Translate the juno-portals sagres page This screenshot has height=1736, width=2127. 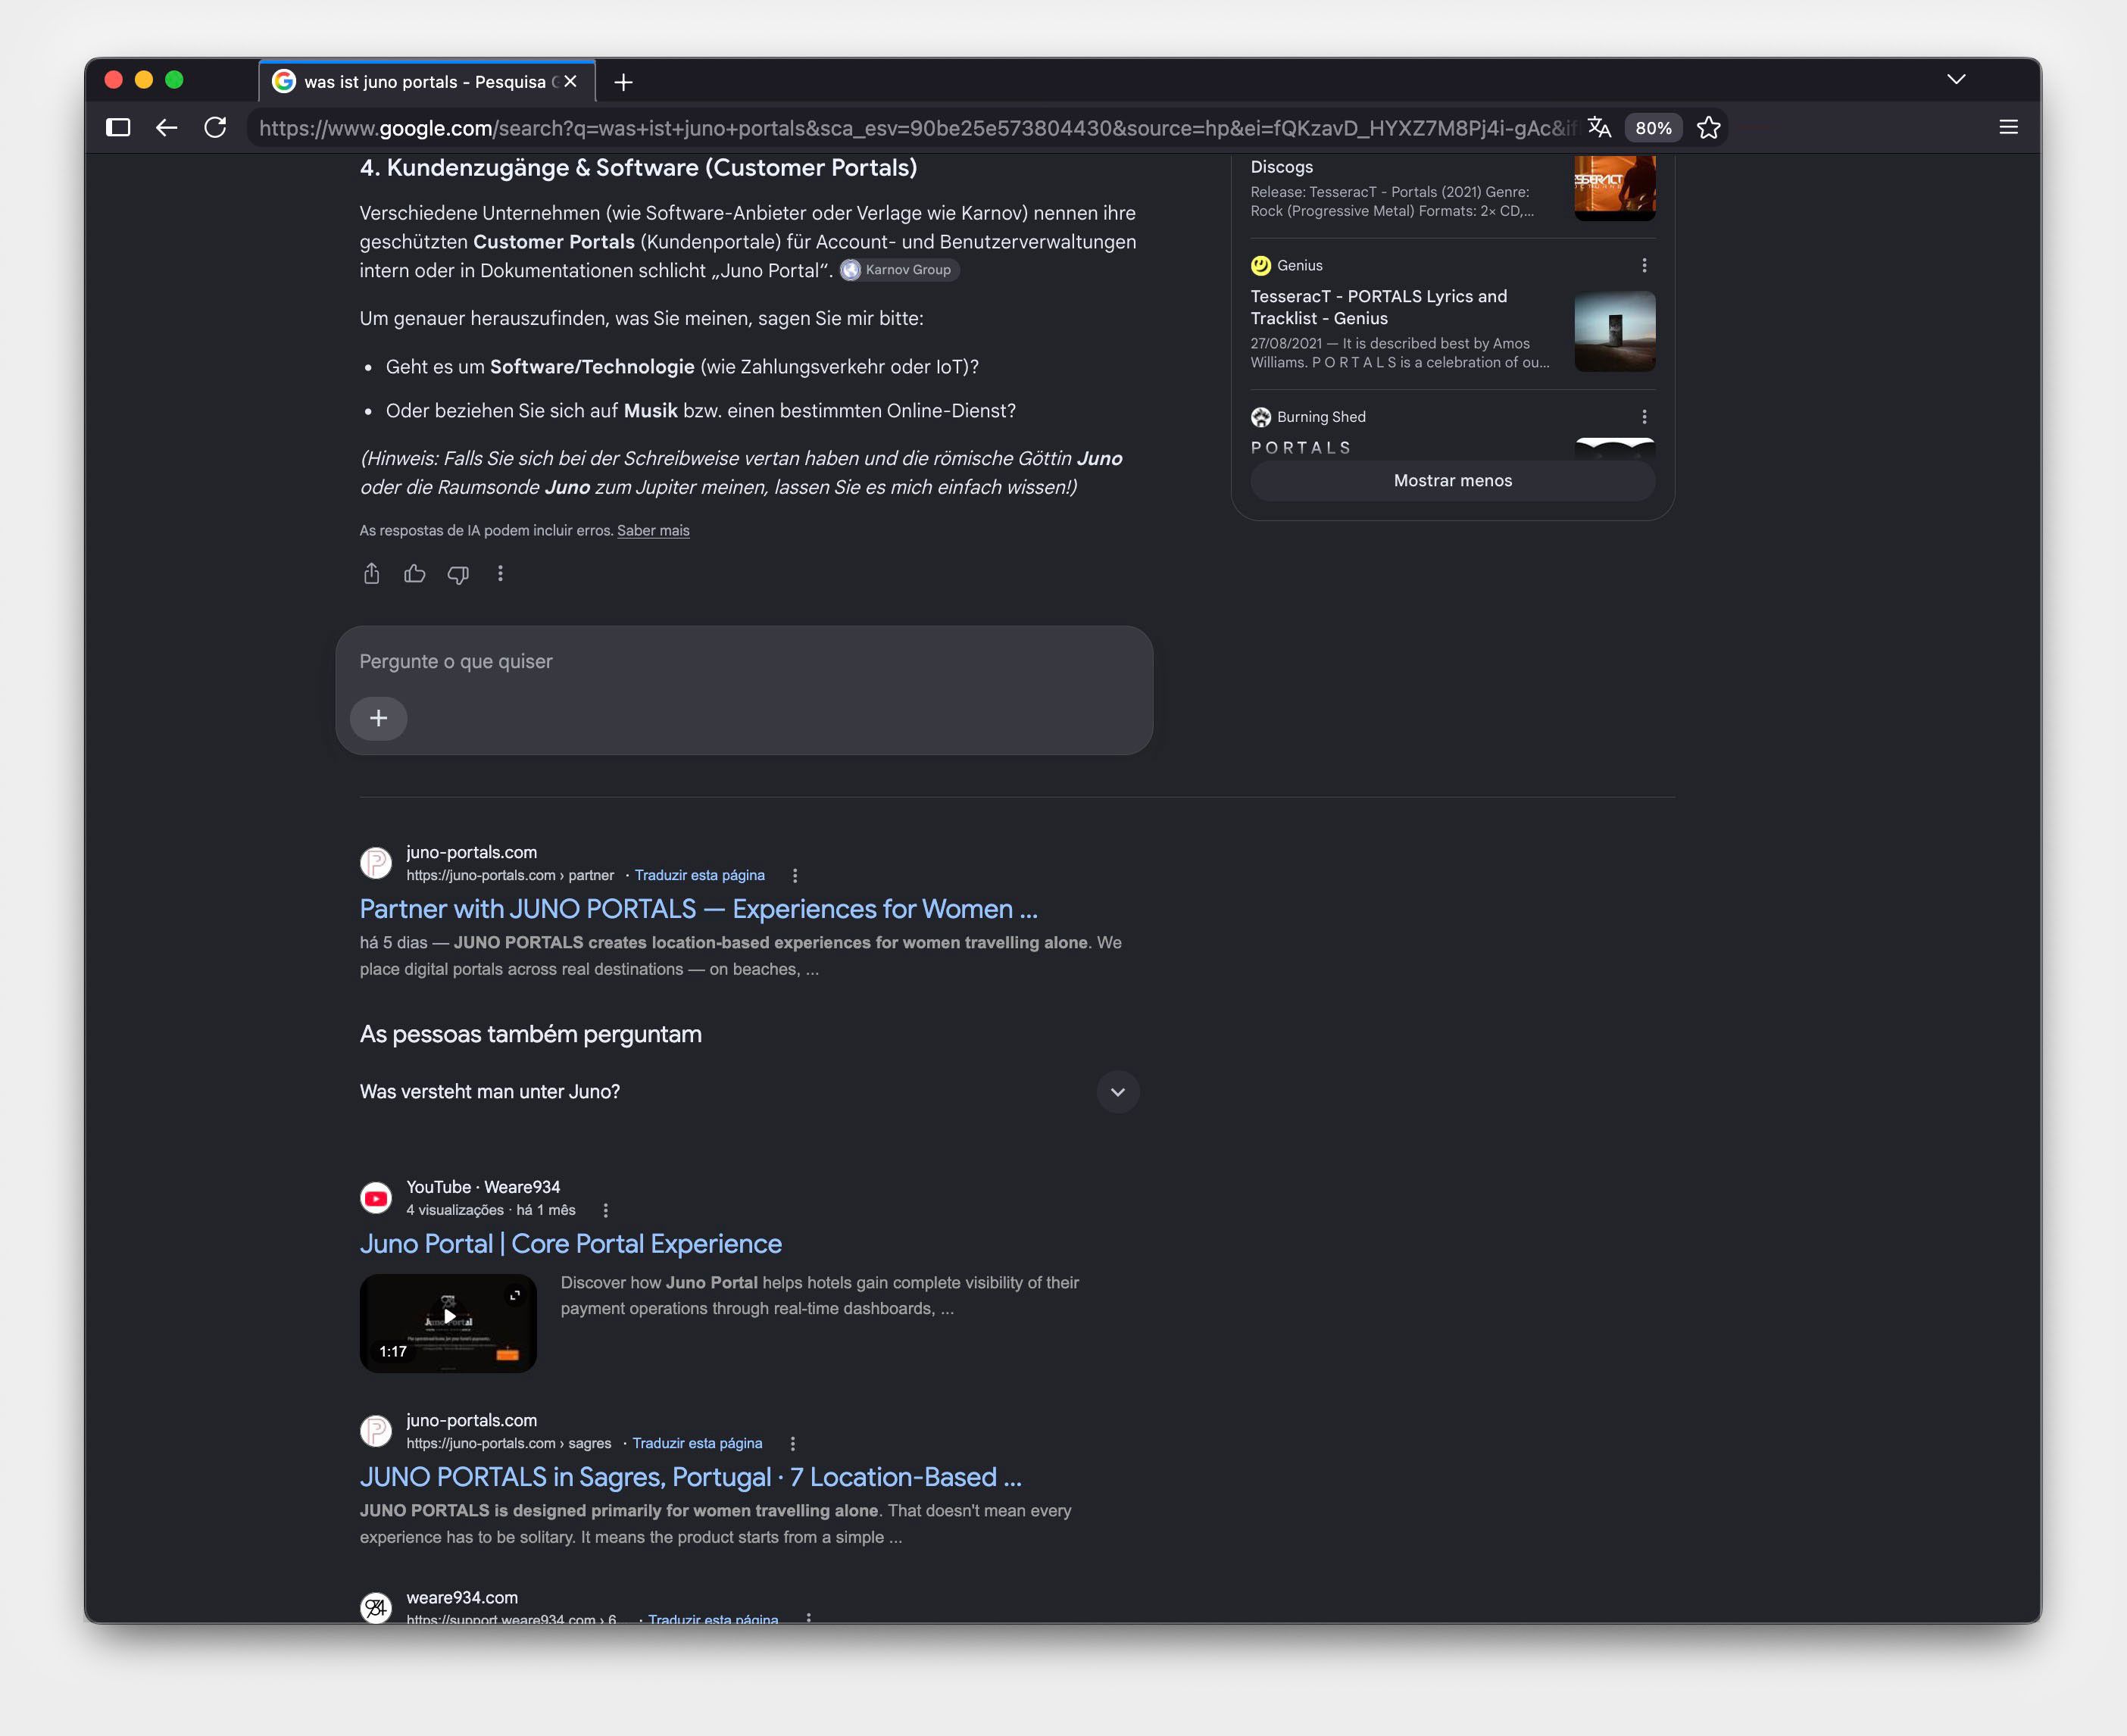click(x=698, y=1443)
